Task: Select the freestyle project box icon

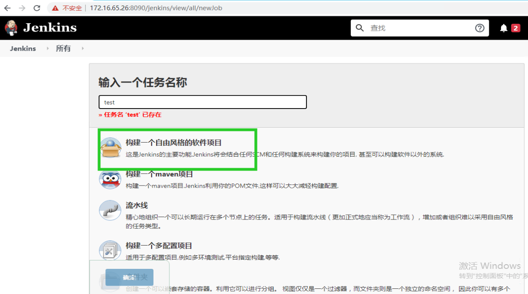Action: point(111,148)
